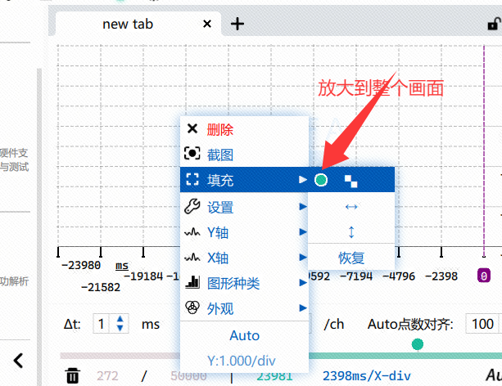The image size is (502, 386).
Task: Select the horizontal fill double-arrow icon
Action: click(x=351, y=207)
